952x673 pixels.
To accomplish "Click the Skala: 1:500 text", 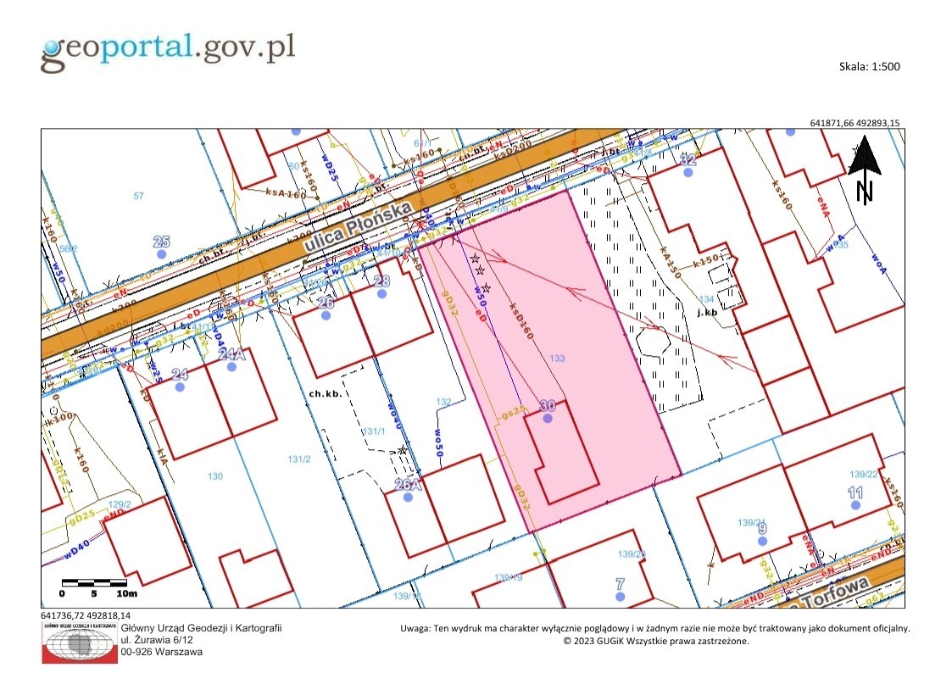I will (870, 67).
